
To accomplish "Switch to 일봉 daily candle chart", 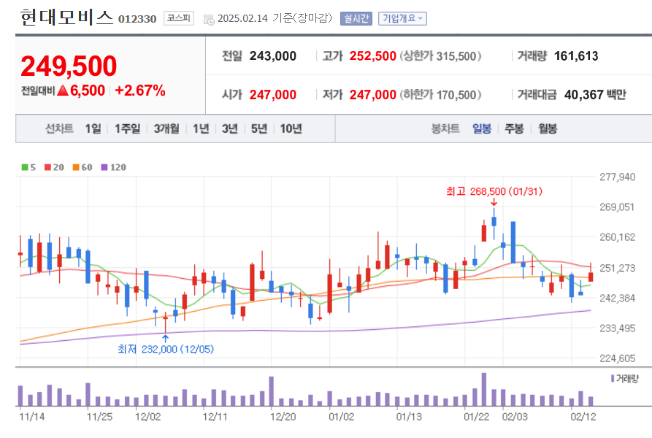I will point(482,128).
